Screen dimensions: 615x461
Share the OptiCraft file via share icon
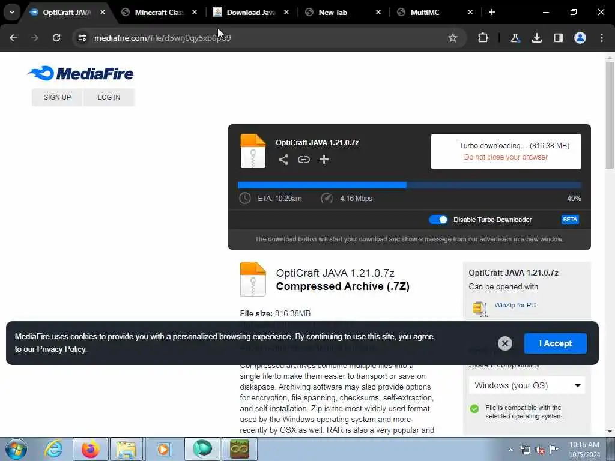[x=283, y=160]
